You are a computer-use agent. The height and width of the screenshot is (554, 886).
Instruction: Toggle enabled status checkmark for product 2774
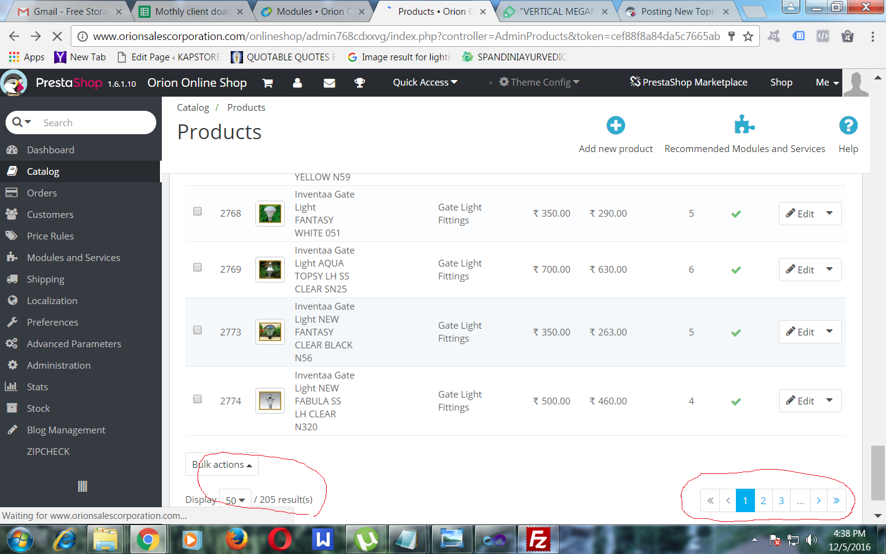pos(736,401)
